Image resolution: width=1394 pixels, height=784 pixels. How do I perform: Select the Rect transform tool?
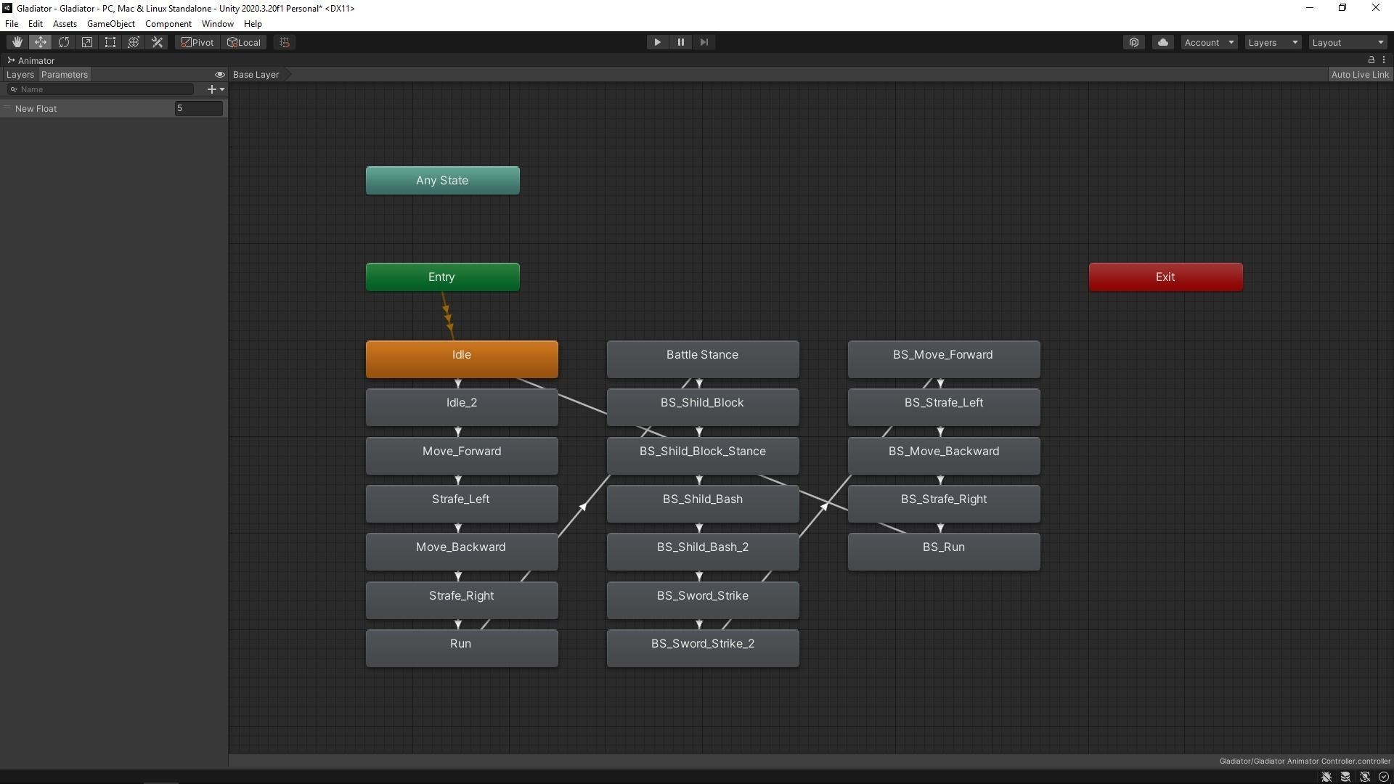tap(110, 42)
